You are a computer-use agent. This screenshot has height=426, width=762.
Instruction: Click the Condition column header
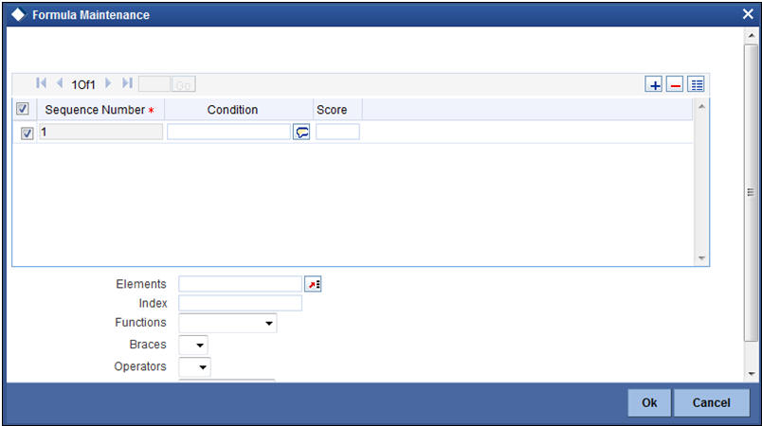(x=239, y=110)
